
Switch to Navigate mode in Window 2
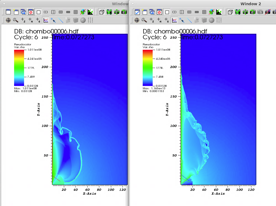tap(137, 20)
